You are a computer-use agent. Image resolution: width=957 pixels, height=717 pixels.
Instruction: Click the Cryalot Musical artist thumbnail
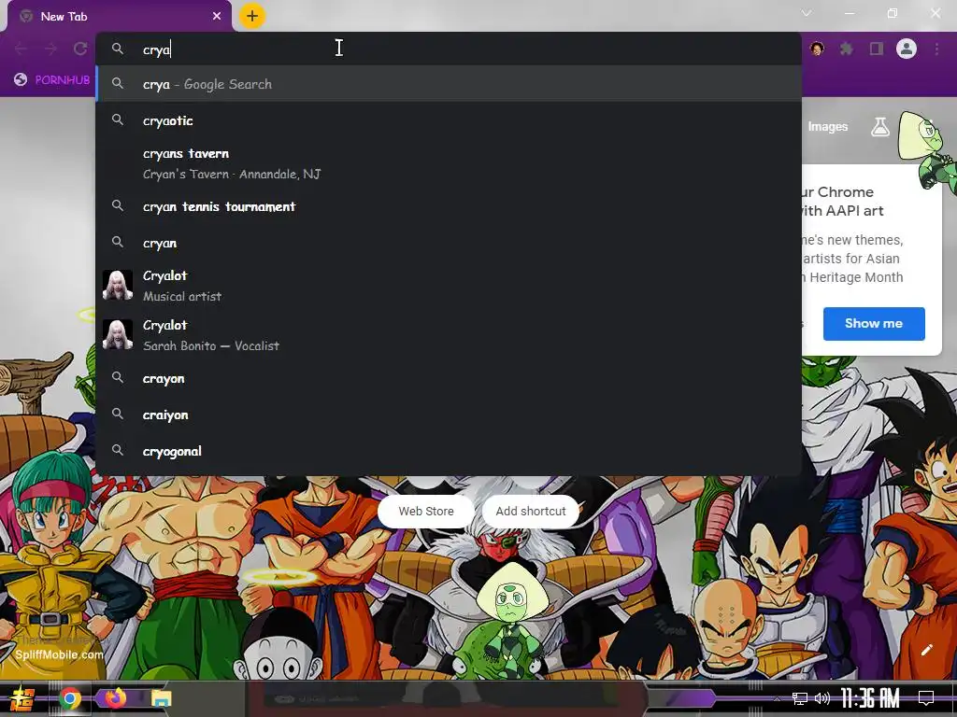tap(118, 286)
